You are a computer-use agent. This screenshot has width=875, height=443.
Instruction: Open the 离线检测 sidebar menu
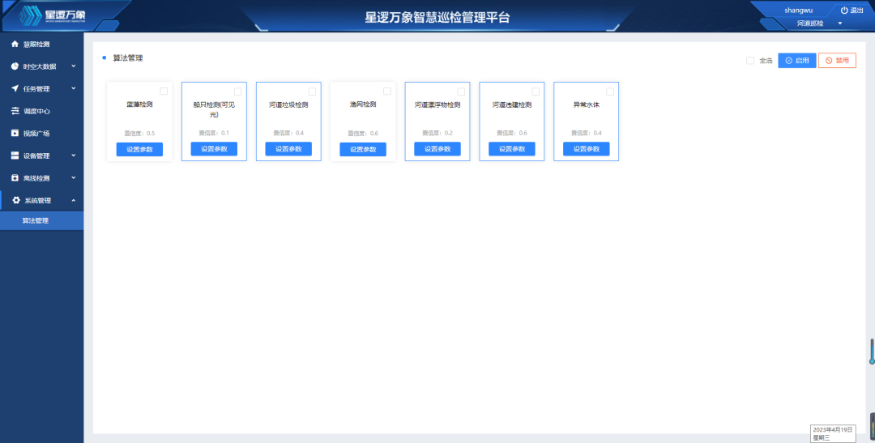(x=36, y=178)
